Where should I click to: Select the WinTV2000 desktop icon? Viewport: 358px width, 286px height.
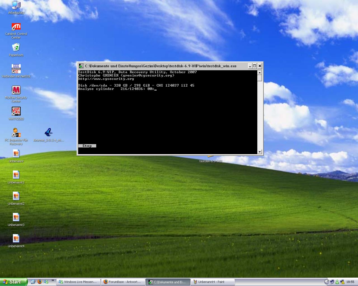(x=16, y=113)
